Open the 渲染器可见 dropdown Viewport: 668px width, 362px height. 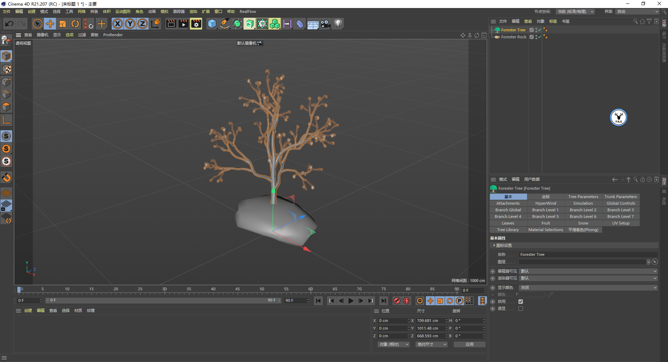588,278
